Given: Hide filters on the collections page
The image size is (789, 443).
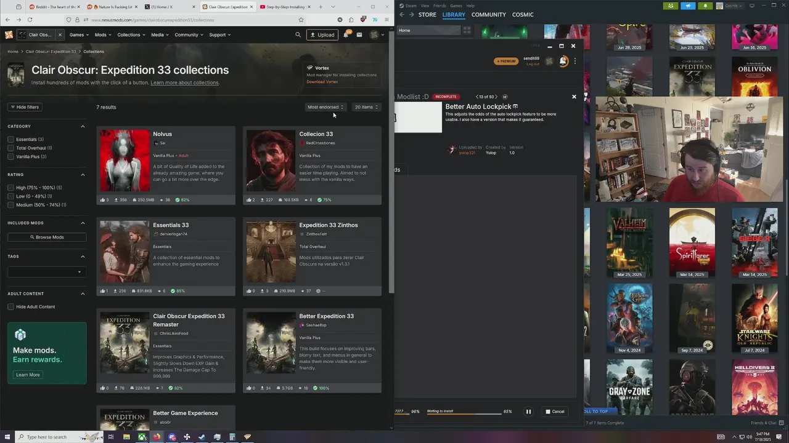Looking at the screenshot, I should tap(24, 107).
